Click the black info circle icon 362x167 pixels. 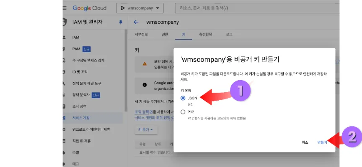[145, 85]
